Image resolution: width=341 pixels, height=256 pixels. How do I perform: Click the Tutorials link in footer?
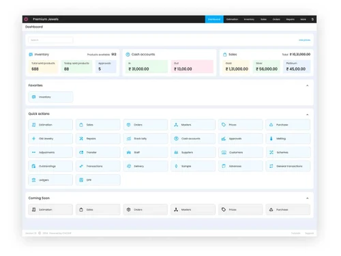tap(296, 233)
